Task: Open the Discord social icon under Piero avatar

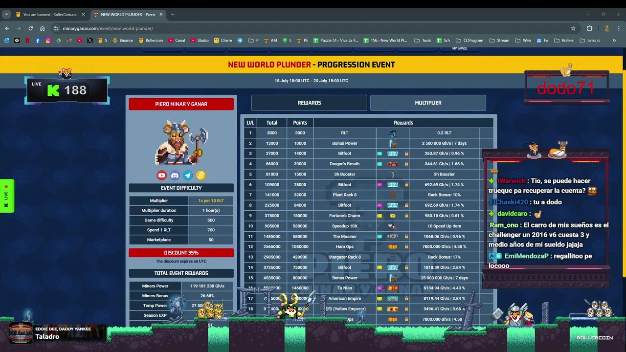Action: tap(175, 175)
